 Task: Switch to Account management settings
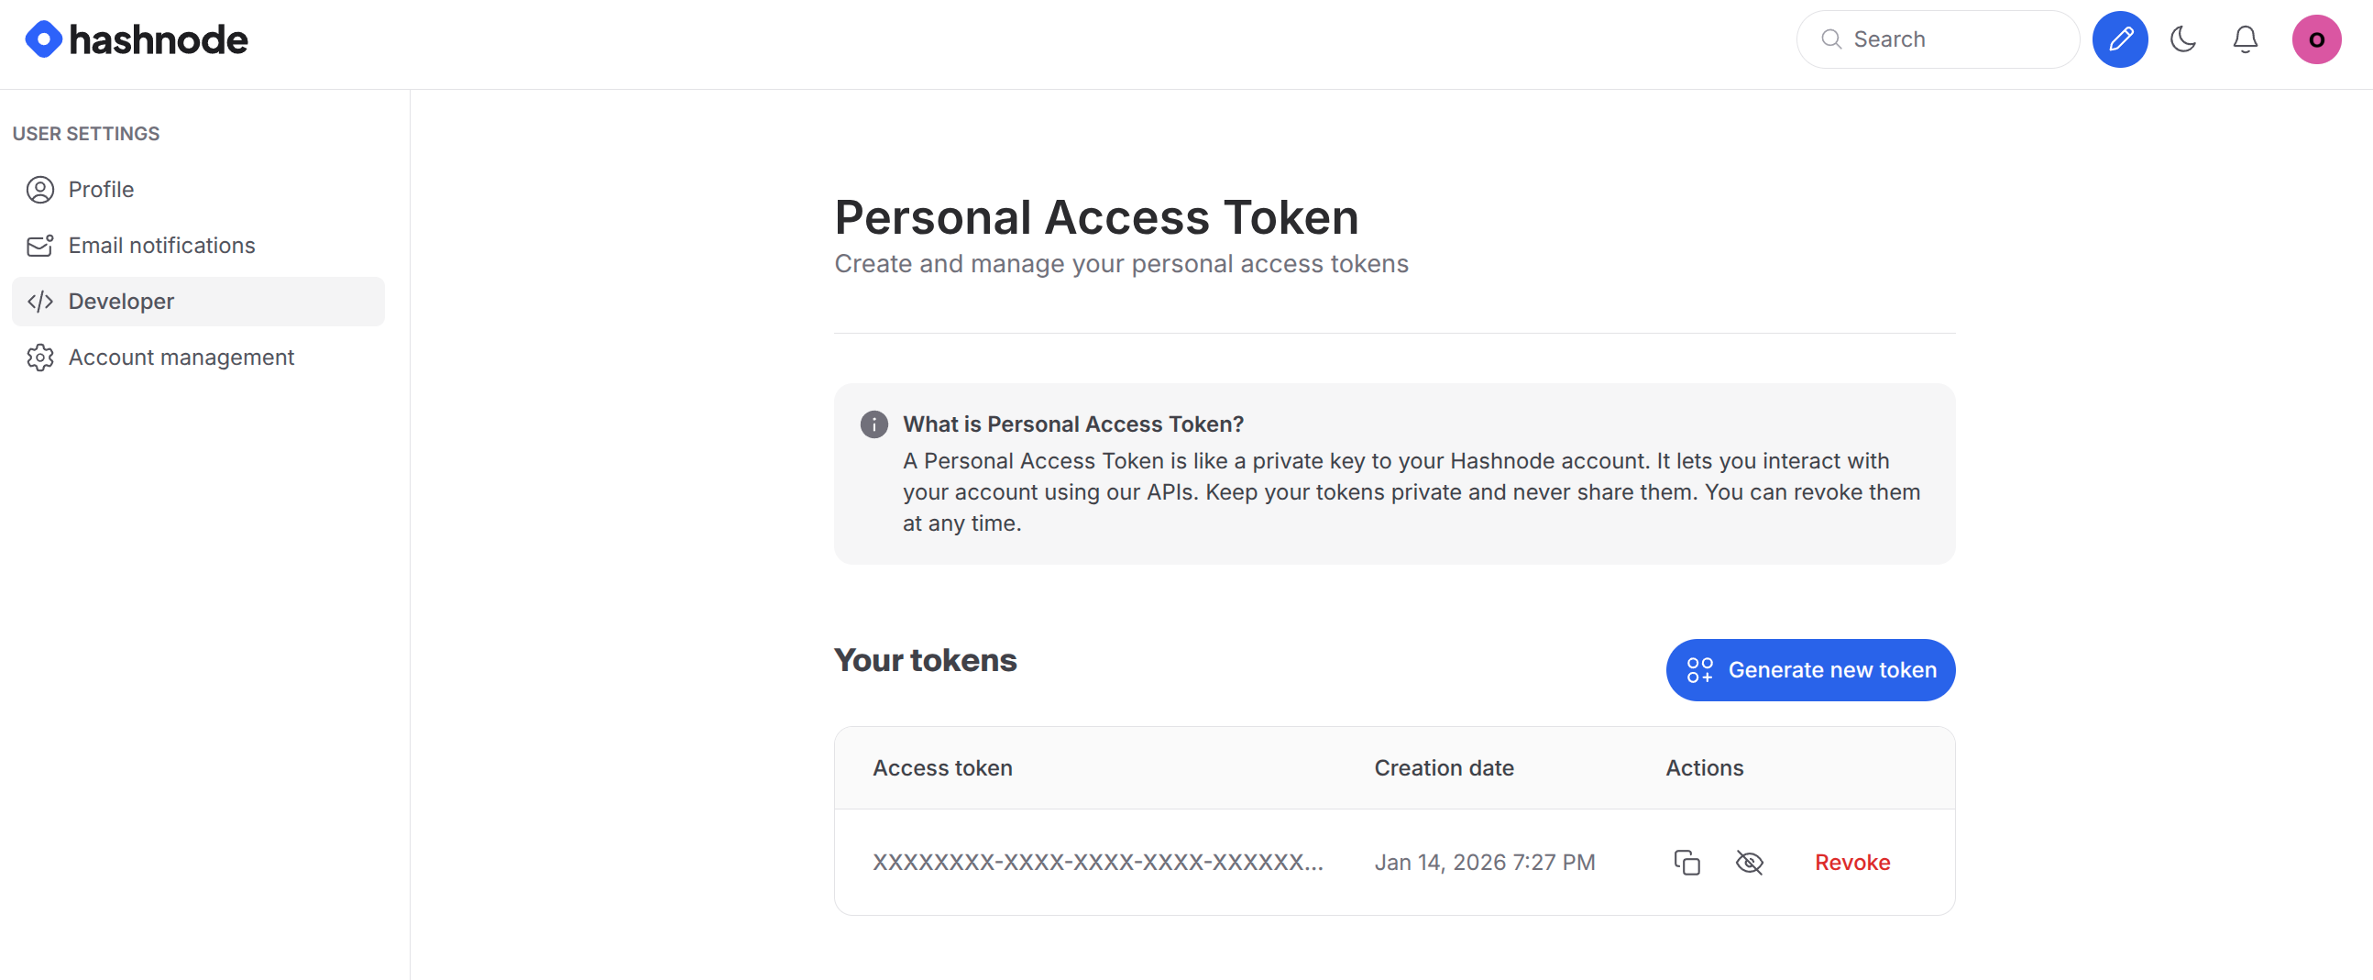[x=181, y=358]
